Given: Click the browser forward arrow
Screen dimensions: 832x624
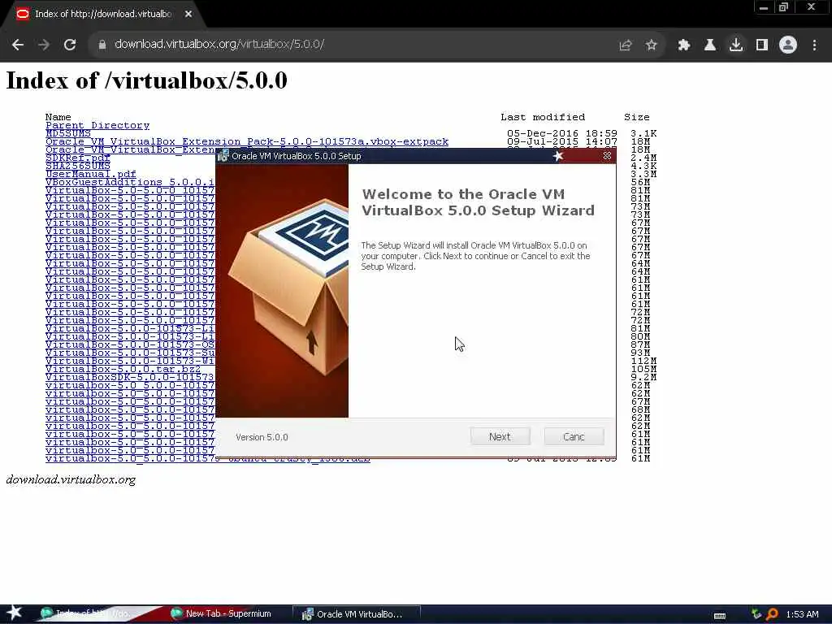Looking at the screenshot, I should click(44, 45).
